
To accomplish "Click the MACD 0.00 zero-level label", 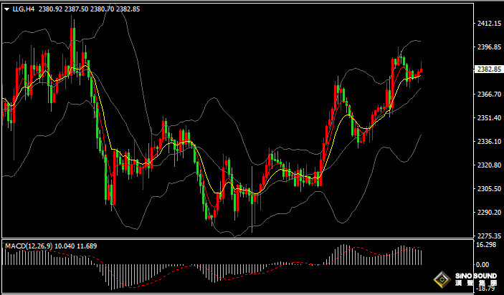I will (x=483, y=263).
